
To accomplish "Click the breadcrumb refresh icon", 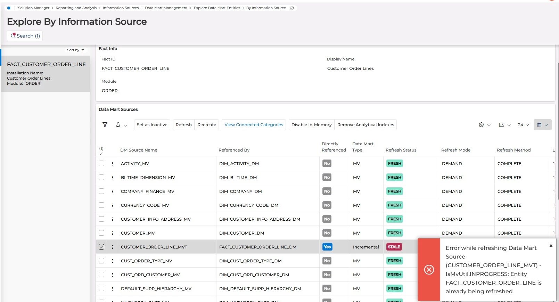I will (292, 8).
